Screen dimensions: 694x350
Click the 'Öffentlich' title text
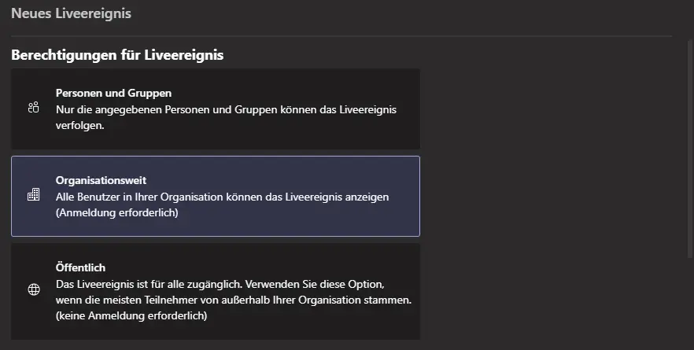click(x=80, y=267)
